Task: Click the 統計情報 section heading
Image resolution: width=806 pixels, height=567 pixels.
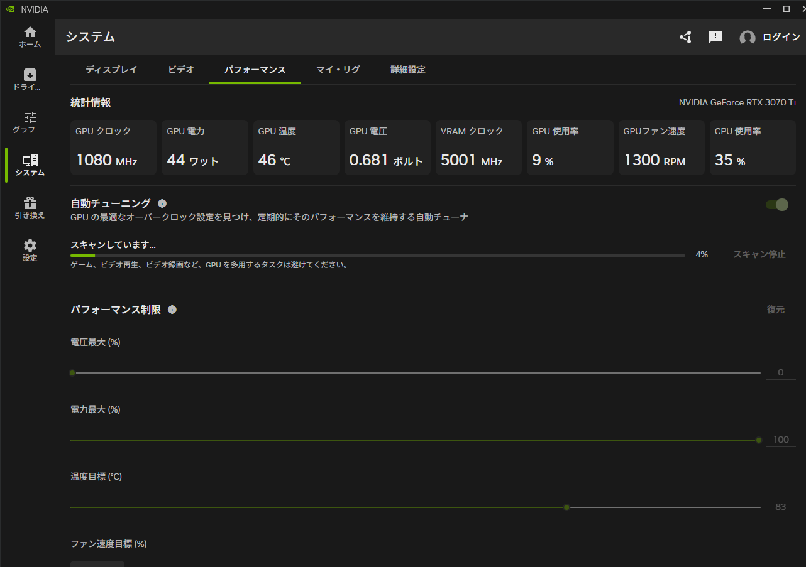Action: pos(91,102)
